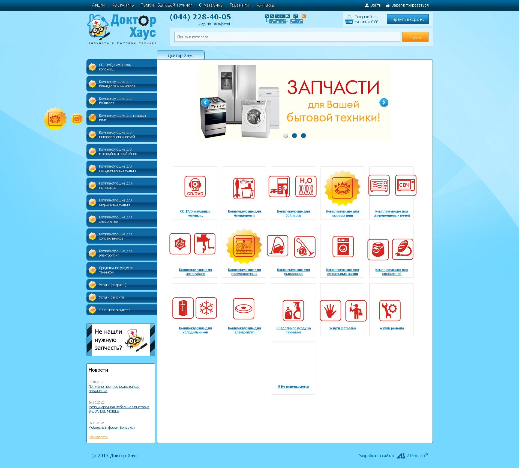Select the 'Доктор Хаус' tab
The image size is (519, 468).
[x=180, y=55]
